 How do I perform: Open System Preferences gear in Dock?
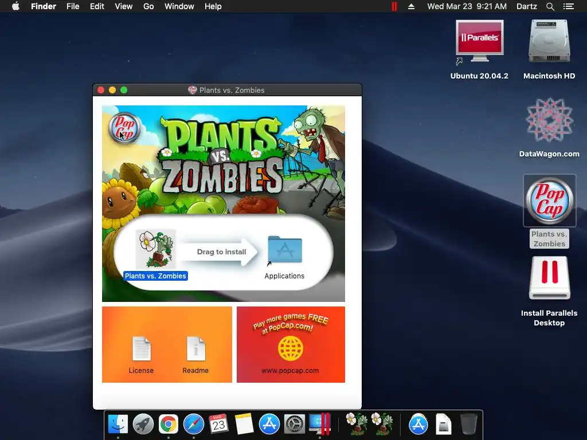294,425
